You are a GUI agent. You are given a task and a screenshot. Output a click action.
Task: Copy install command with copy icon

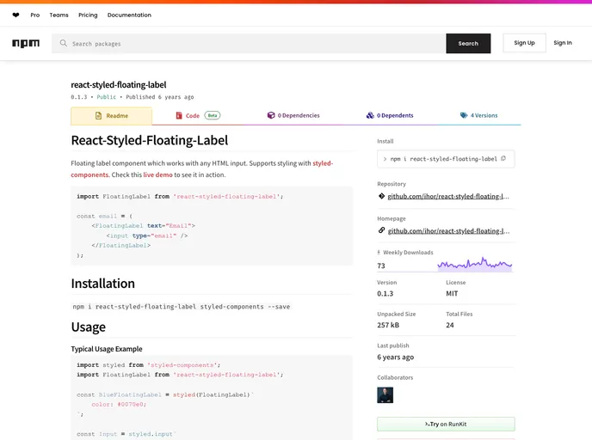pyautogui.click(x=503, y=158)
